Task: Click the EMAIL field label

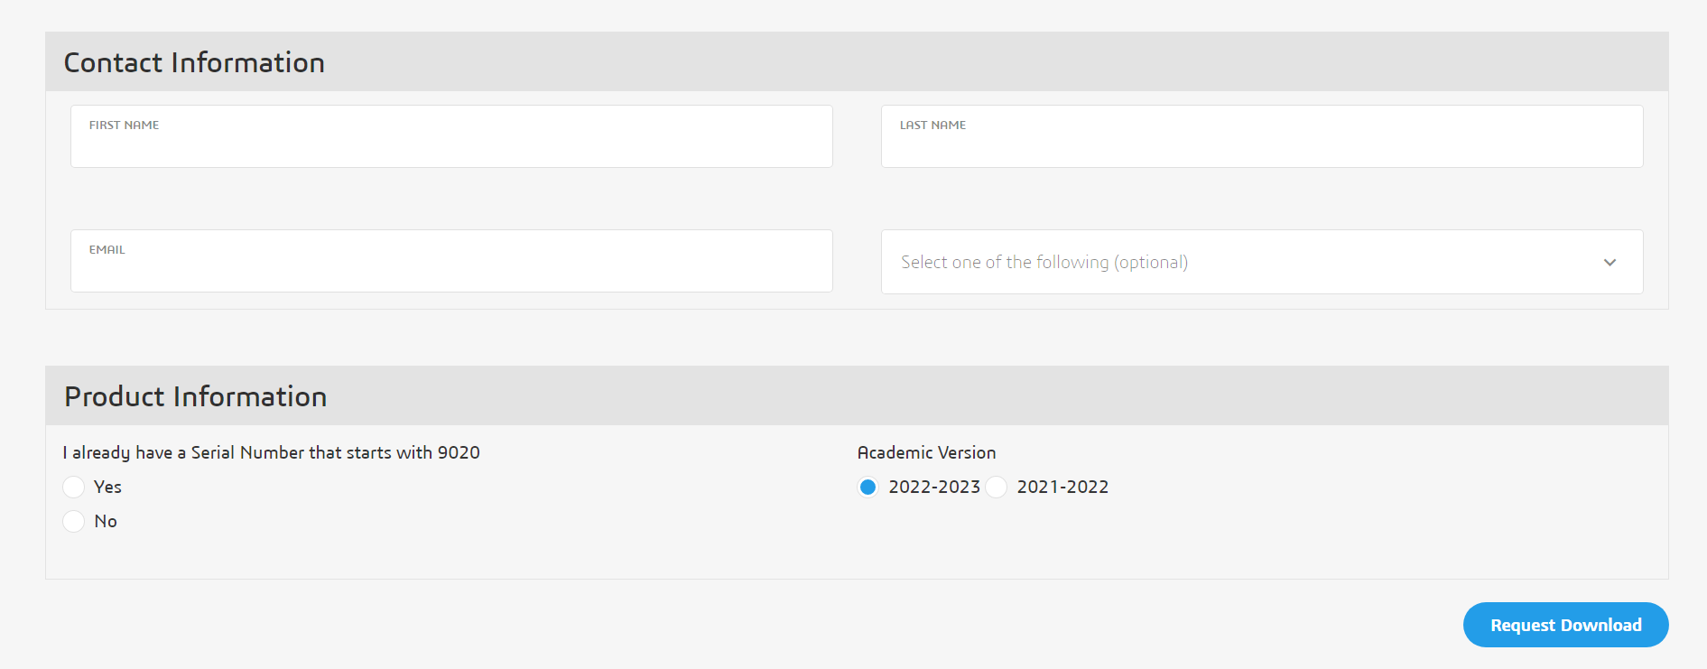Action: click(x=107, y=250)
